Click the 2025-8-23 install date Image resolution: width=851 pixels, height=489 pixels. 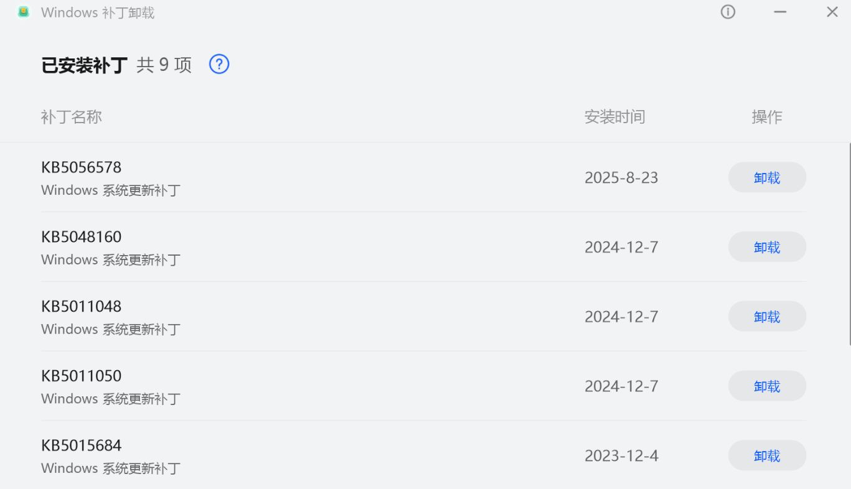tap(621, 178)
